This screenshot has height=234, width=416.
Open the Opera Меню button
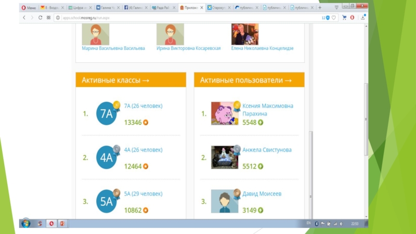[29, 8]
